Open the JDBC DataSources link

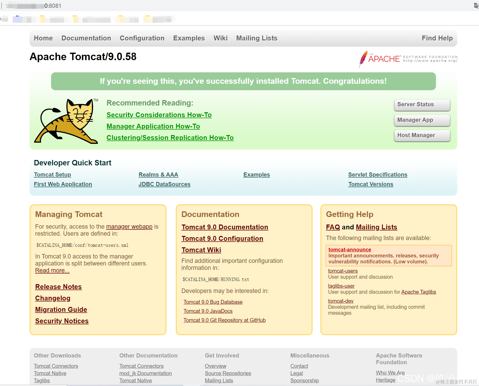tap(164, 184)
